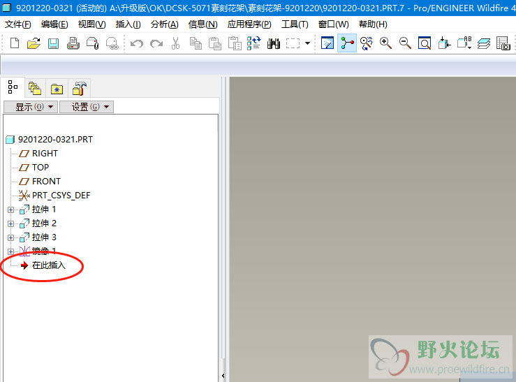This screenshot has width=516, height=382.
Task: Open the Saved view list icon
Action: coord(464,43)
